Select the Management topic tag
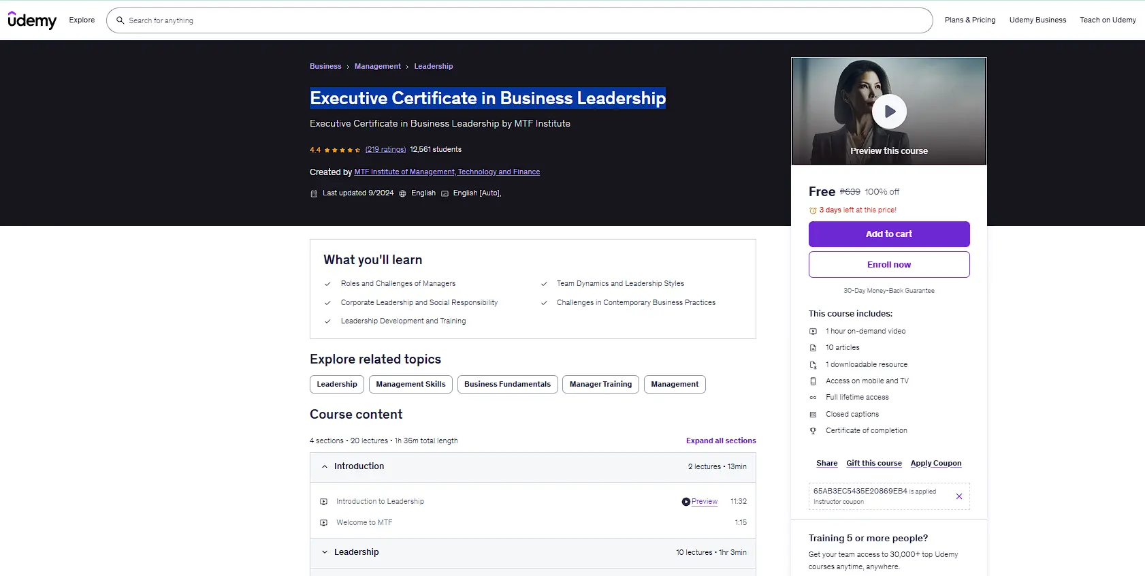The image size is (1145, 576). pyautogui.click(x=675, y=385)
